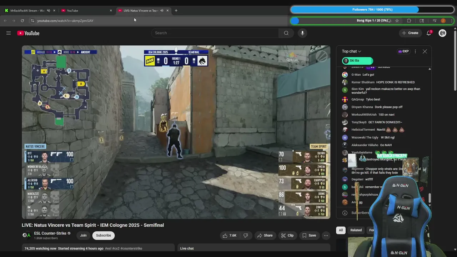Viewport: 457px width, 257px height.
Task: Share the live video
Action: [265, 236]
